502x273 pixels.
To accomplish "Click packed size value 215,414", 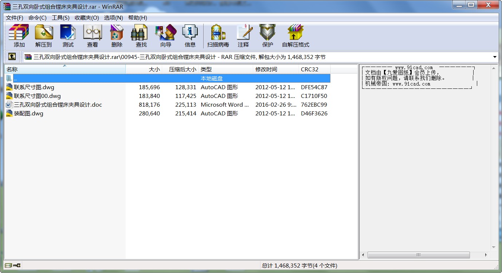I will (185, 113).
